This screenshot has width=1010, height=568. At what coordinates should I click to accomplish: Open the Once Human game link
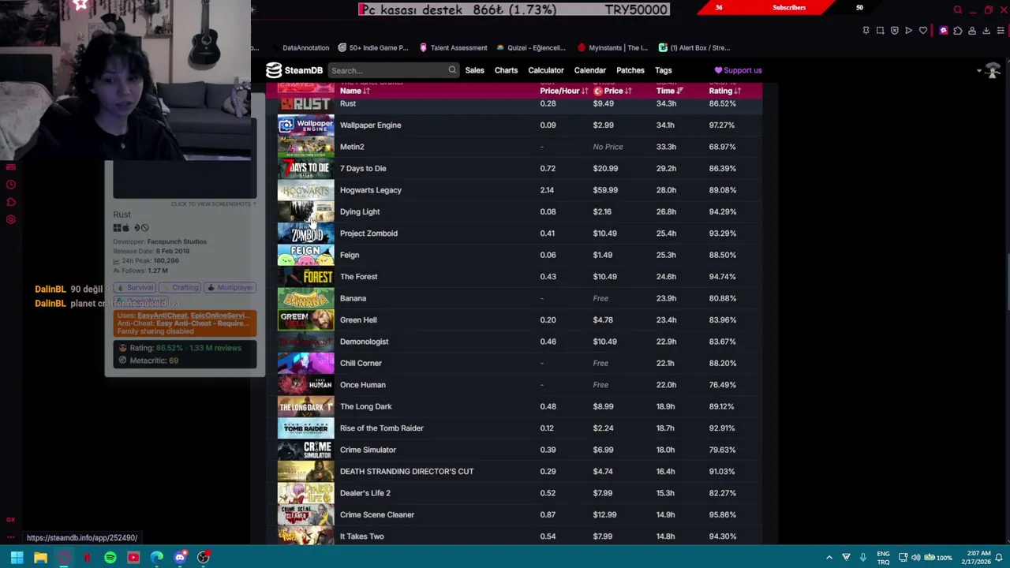pos(362,385)
